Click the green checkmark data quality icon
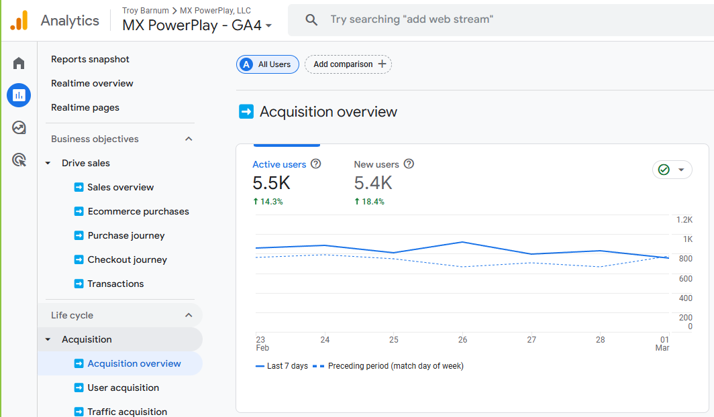The width and height of the screenshot is (714, 417). [664, 170]
